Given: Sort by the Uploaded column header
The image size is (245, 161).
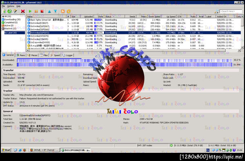Looking at the screenshot, I should pyautogui.click(x=87, y=16).
